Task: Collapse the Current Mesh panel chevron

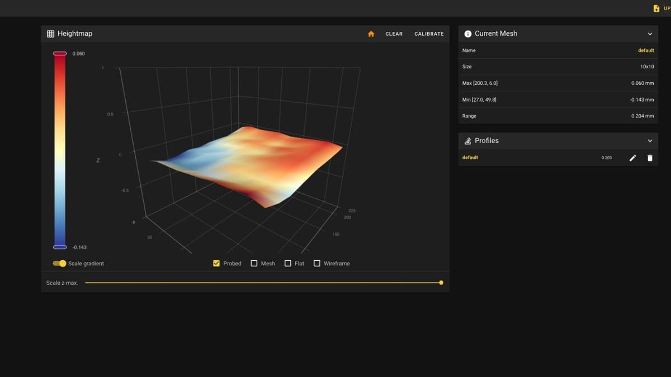Action: [650, 34]
